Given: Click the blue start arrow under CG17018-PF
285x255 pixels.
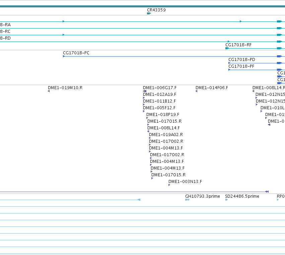Looking at the screenshot, I should [x=229, y=70].
